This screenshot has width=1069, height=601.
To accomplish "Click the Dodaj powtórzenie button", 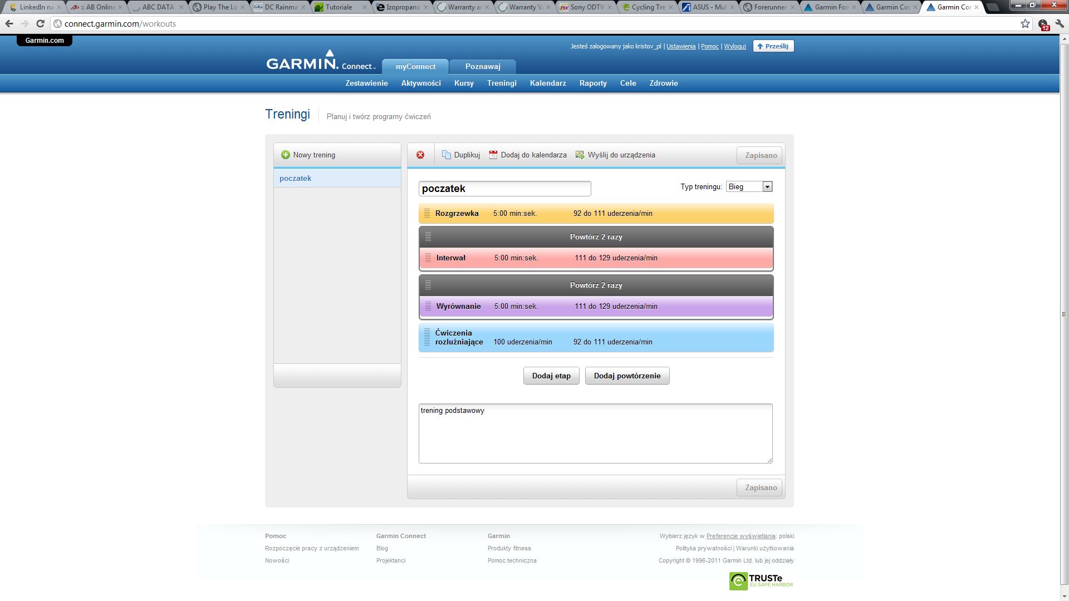I will click(x=627, y=376).
